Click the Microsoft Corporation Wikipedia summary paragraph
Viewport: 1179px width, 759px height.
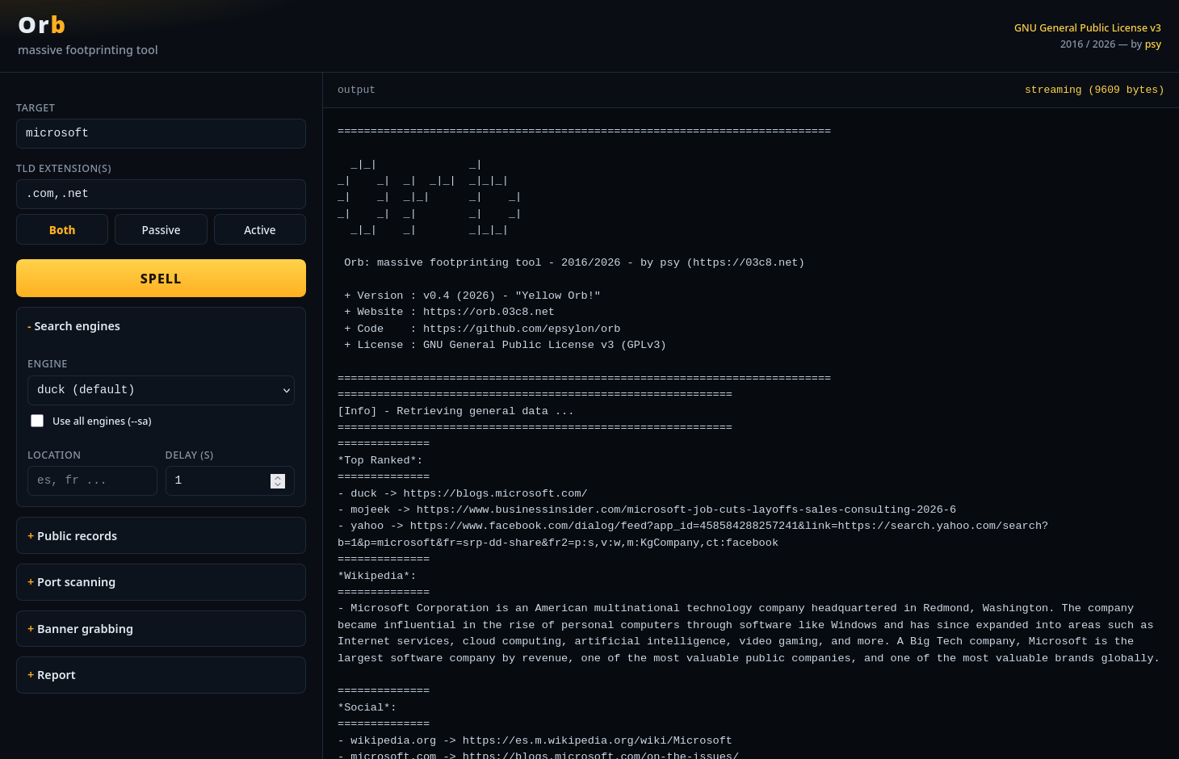(749, 633)
